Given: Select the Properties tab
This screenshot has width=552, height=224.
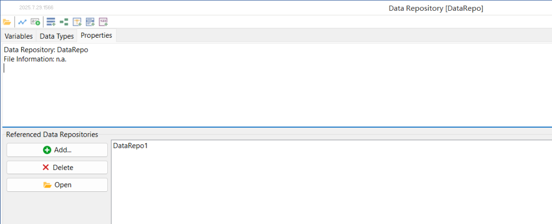Looking at the screenshot, I should point(97,36).
